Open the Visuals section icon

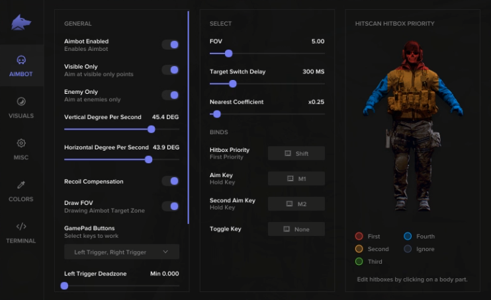click(x=21, y=102)
